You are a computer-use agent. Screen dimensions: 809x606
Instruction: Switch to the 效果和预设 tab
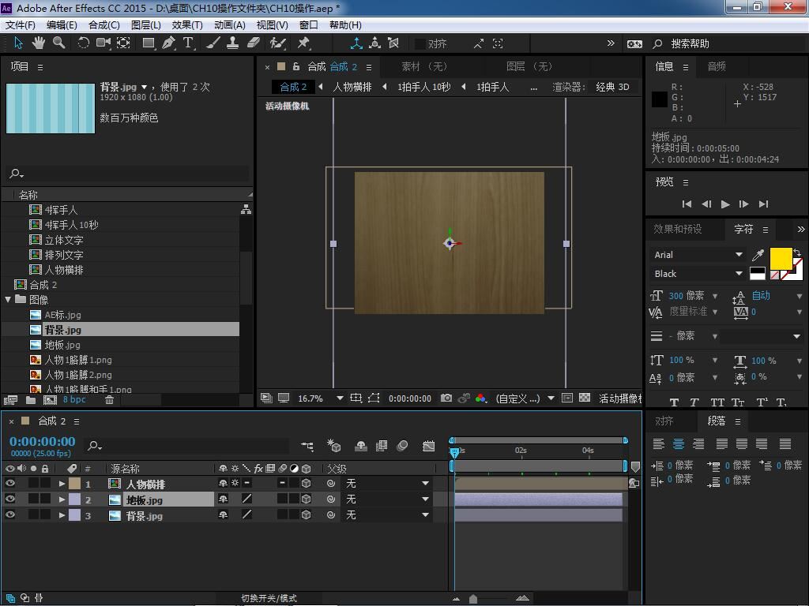coord(677,229)
